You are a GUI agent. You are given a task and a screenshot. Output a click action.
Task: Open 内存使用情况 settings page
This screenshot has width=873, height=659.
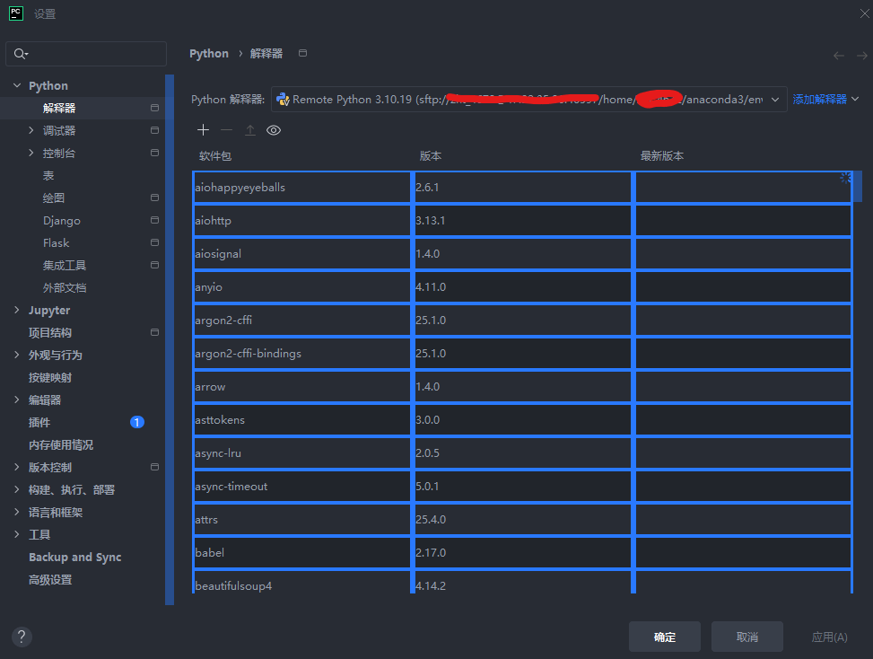click(61, 444)
